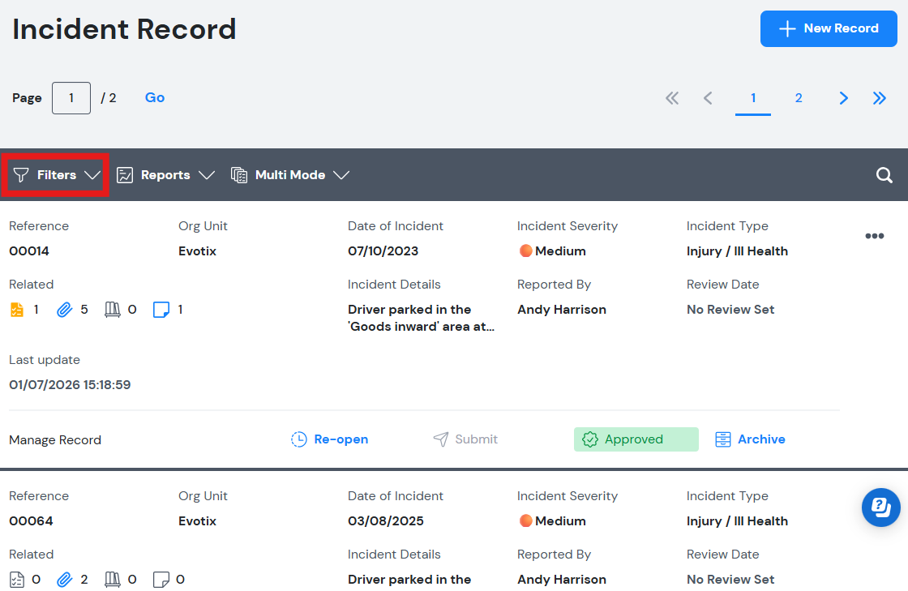
Task: Click No Review Set in record 00064
Action: pyautogui.click(x=730, y=580)
